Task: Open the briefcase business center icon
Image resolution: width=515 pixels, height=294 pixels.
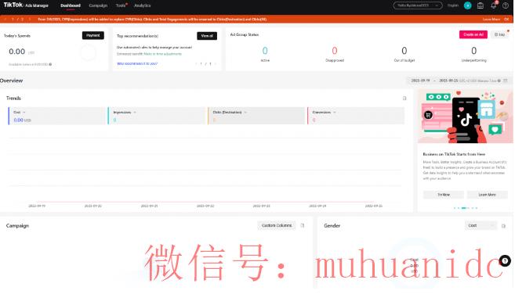Action: pos(481,5)
